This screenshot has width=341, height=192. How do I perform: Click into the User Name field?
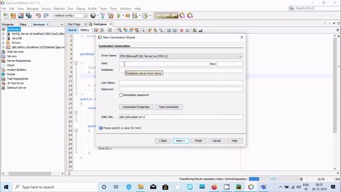[x=181, y=83]
